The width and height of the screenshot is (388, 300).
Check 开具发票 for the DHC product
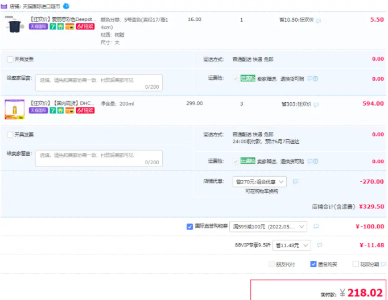pyautogui.click(x=10, y=135)
